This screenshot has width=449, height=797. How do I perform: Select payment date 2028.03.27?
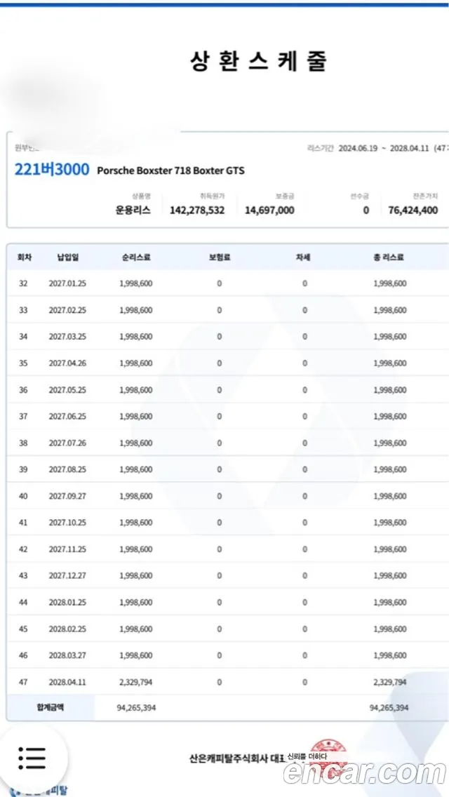coord(67,656)
